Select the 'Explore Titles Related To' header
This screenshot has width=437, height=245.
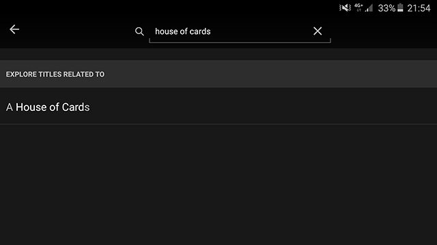pyautogui.click(x=55, y=74)
